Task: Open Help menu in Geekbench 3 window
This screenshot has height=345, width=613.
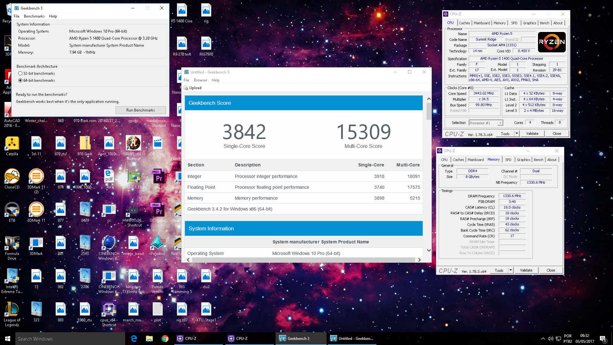Action: click(x=53, y=16)
